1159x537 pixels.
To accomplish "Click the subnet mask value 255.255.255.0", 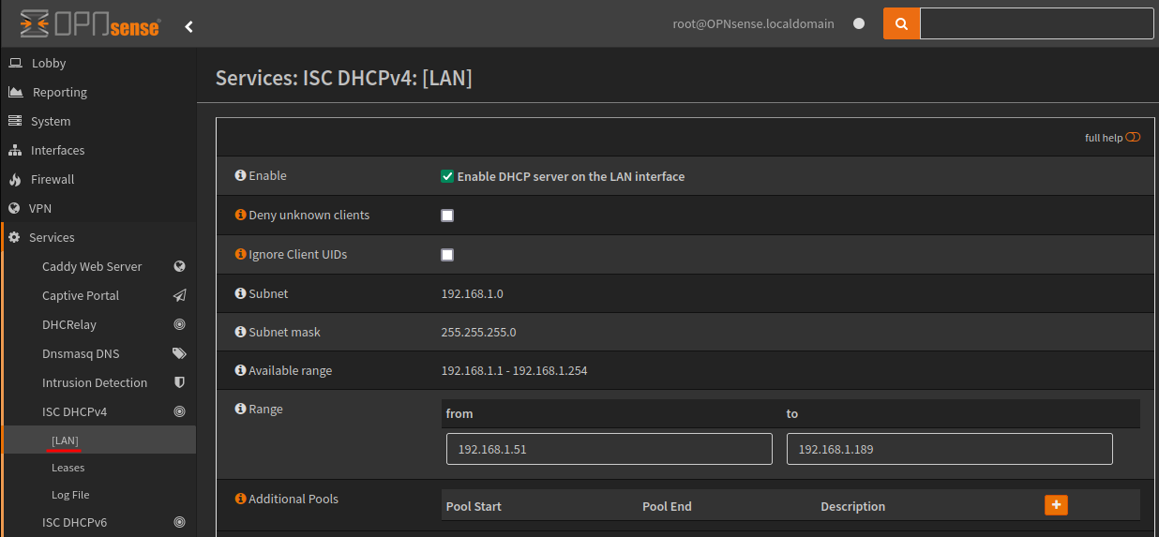I will [x=478, y=332].
